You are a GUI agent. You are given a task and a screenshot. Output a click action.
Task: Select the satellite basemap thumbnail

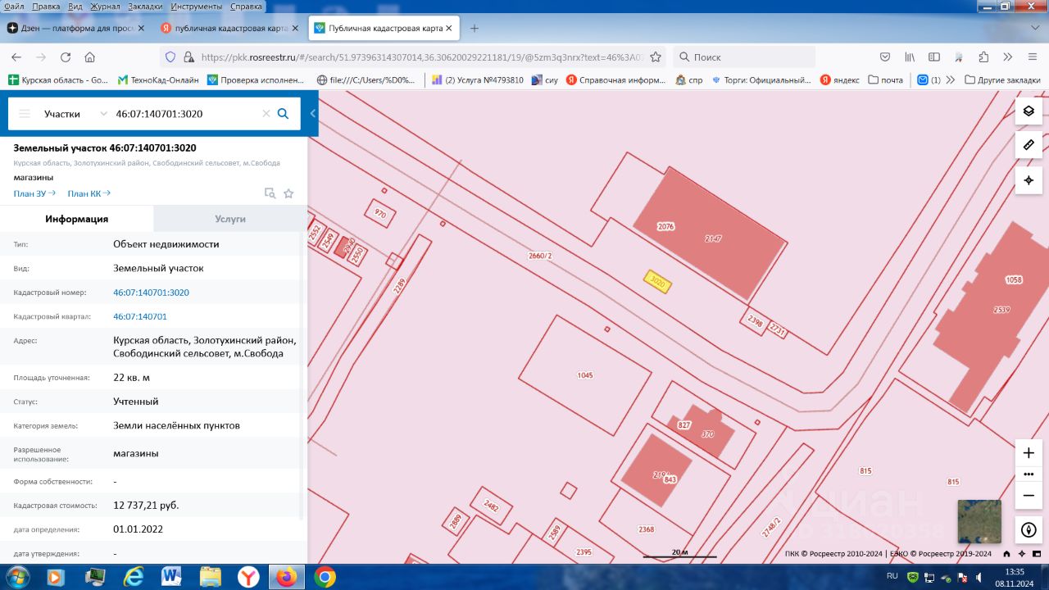[x=979, y=521]
